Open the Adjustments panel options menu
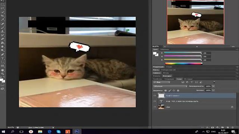The height and width of the screenshot is (134, 239). point(237,67)
